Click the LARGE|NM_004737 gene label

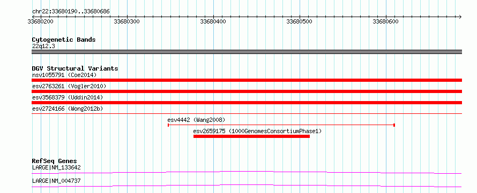[x=56, y=181]
